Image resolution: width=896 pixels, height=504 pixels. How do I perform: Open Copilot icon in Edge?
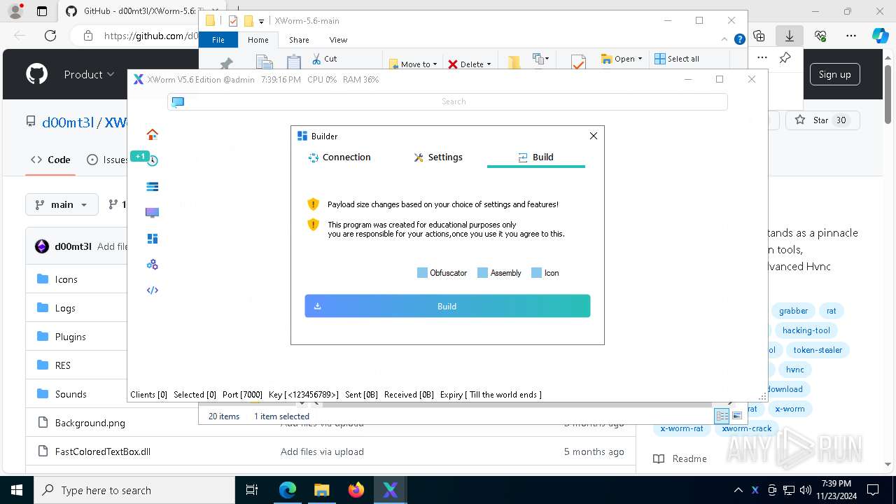[x=880, y=36]
